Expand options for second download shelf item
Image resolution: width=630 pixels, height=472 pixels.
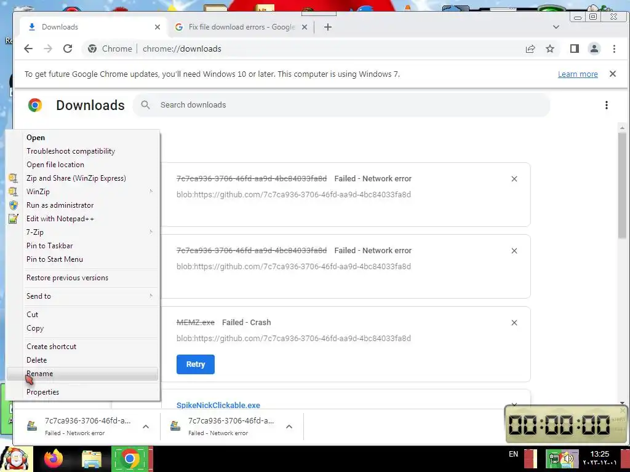pos(289,427)
